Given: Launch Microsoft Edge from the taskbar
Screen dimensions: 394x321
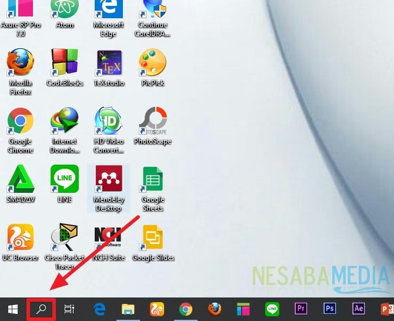Looking at the screenshot, I should pos(99,309).
